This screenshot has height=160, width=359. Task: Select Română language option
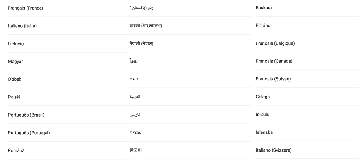click(x=16, y=150)
